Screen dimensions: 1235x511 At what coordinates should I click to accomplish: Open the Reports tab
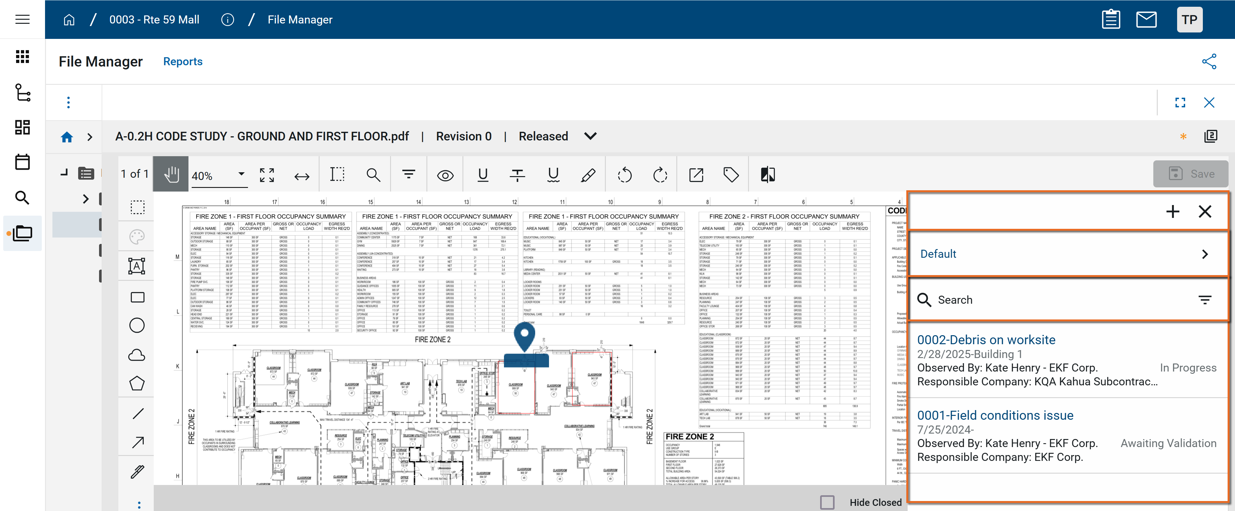183,61
